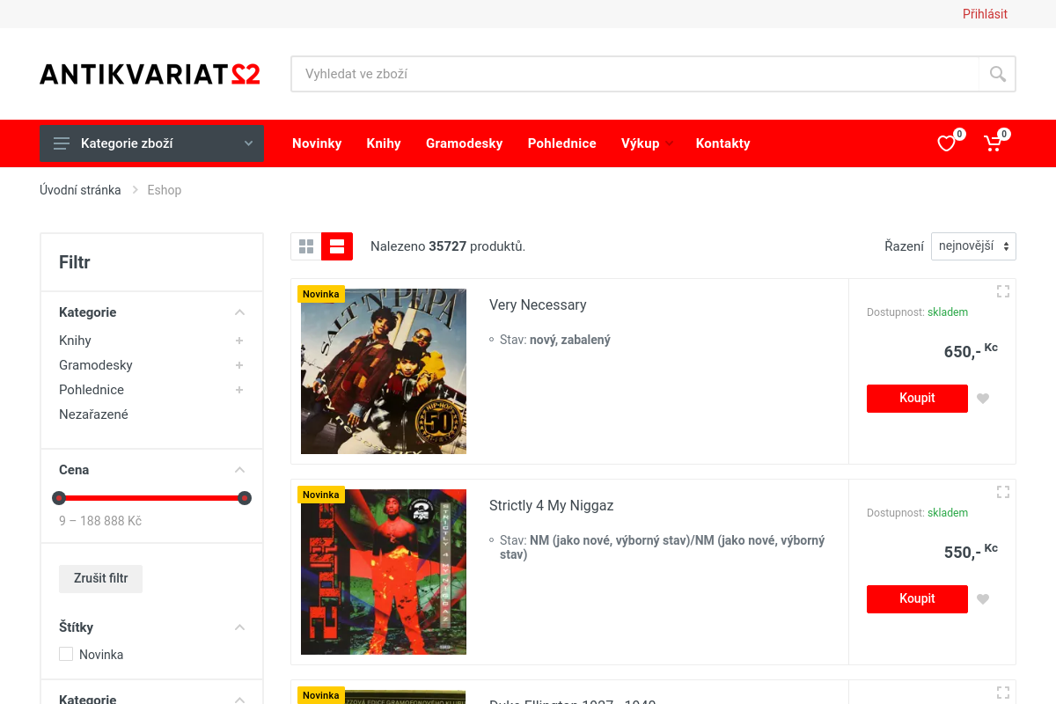This screenshot has width=1056, height=704.
Task: Click the ANTIKVARIAT 22 logo
Action: [150, 74]
